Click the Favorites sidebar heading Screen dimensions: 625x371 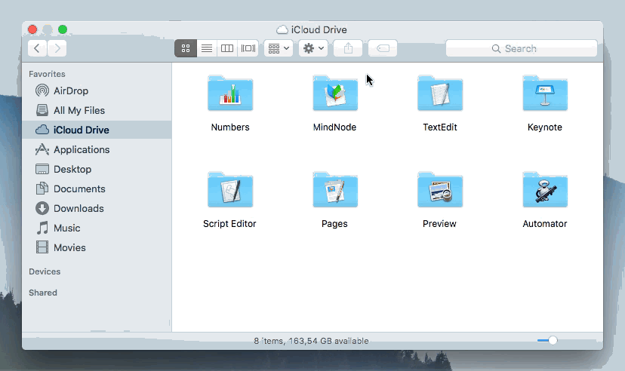point(47,74)
